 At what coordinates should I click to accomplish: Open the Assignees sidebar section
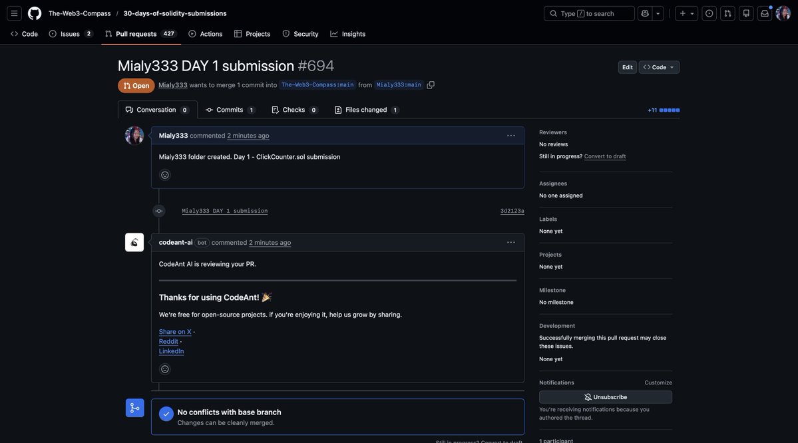[552, 184]
